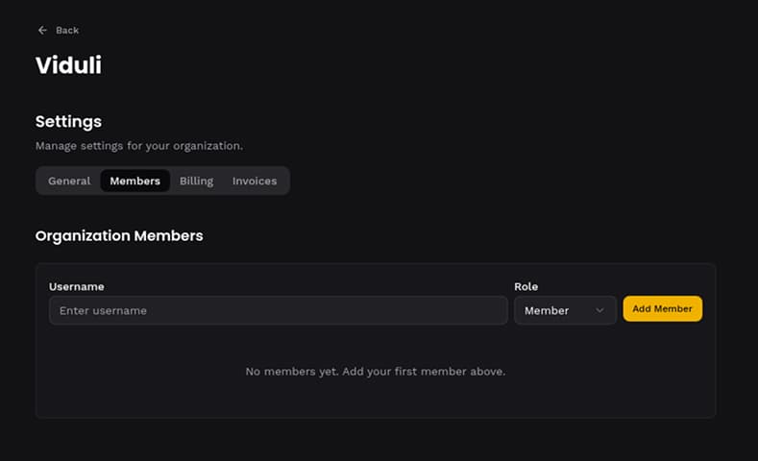This screenshot has height=461, width=758.
Task: Click the Username field label
Action: (77, 286)
